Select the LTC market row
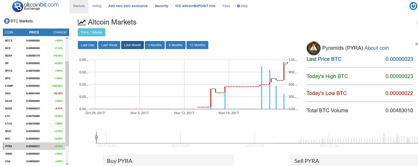418x166 pixels. pyautogui.click(x=34, y=116)
